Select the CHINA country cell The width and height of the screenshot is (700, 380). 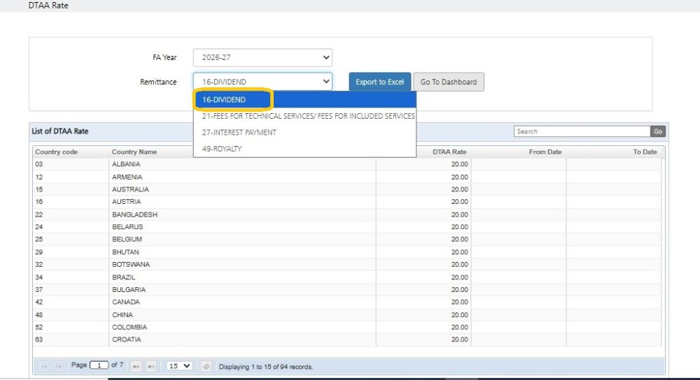pos(242,314)
